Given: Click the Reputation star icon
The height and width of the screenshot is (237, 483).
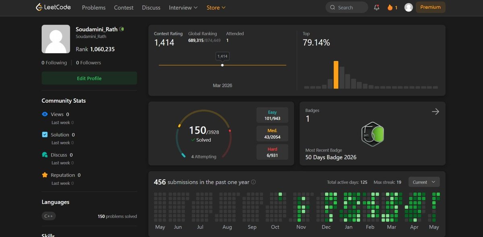Looking at the screenshot, I should (x=45, y=175).
